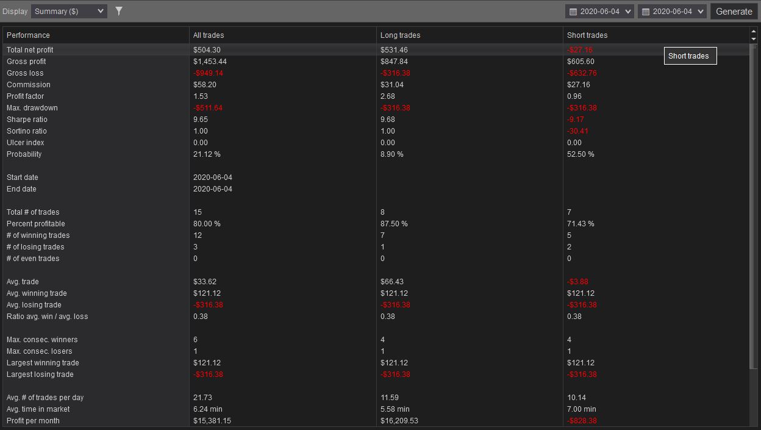This screenshot has height=430, width=761.
Task: Click the $504.30 total net profit value
Action: click(207, 50)
